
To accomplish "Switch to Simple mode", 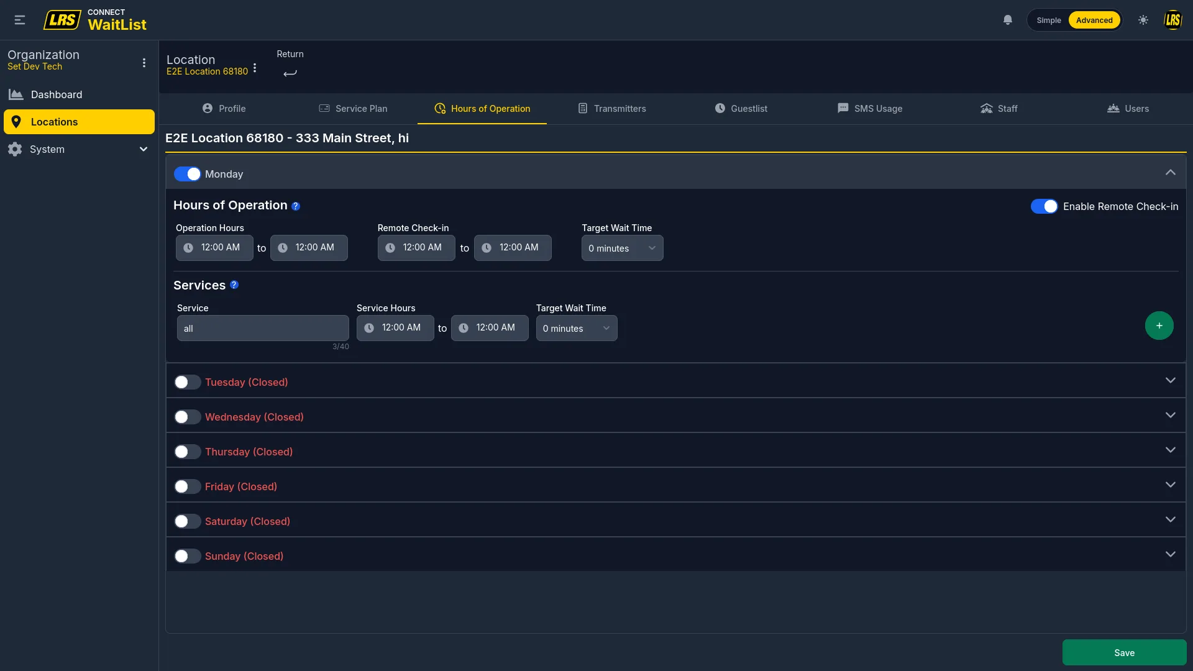I will pos(1049,20).
